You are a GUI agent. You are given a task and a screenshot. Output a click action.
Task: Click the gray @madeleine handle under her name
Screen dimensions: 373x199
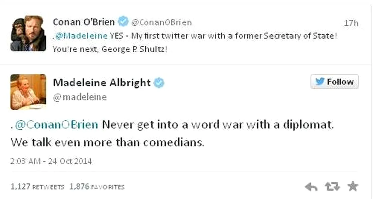tap(80, 97)
